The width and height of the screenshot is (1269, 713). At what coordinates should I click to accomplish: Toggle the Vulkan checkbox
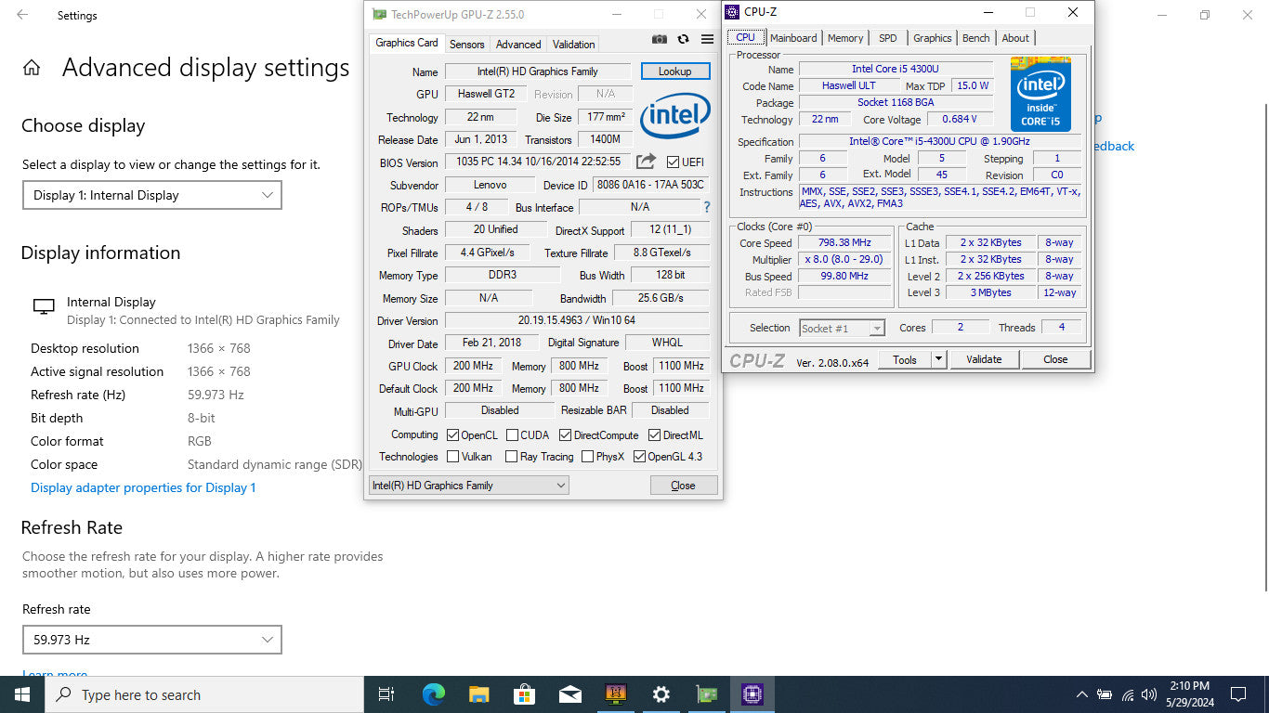[x=453, y=457]
